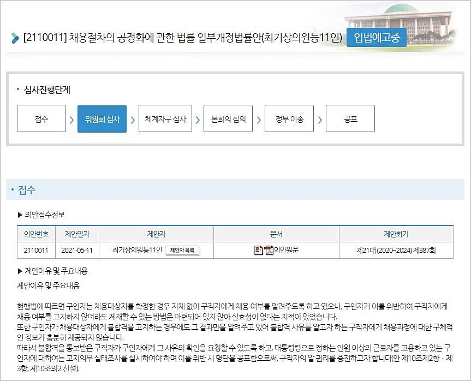
Task: Select the 본회의 심의 stage step
Action: (228, 118)
